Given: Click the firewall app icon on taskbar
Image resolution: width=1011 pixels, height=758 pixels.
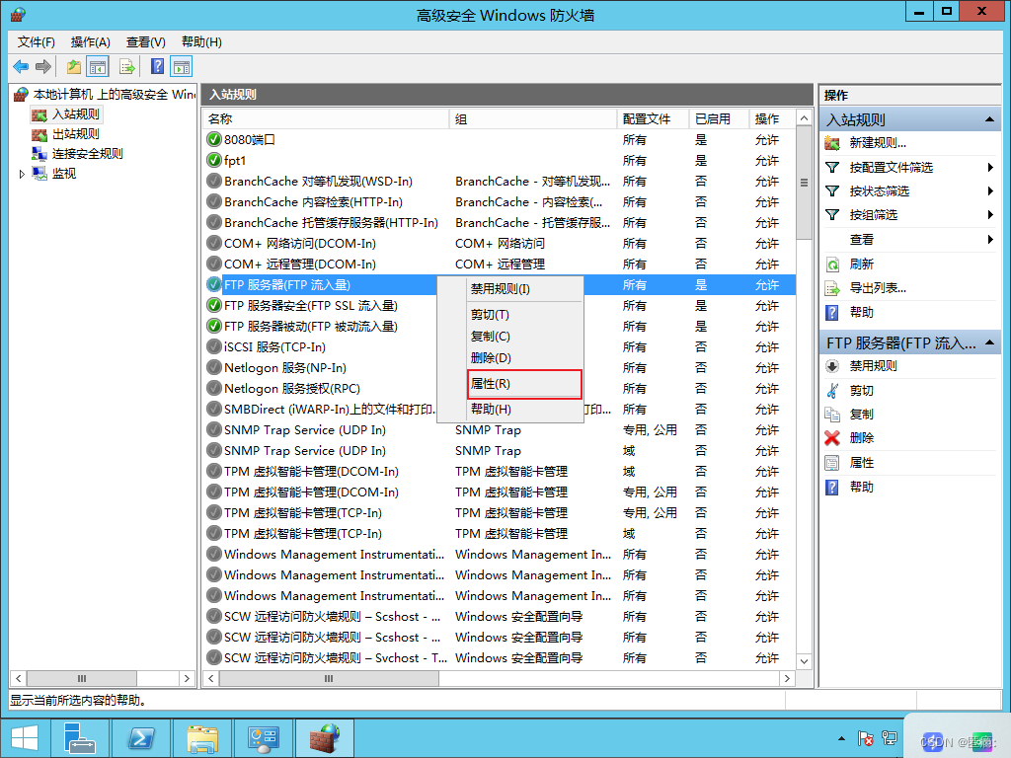Looking at the screenshot, I should [325, 738].
